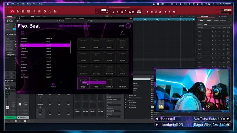Switch to the GLOBAL tab
237x133 pixels.
(205, 16)
